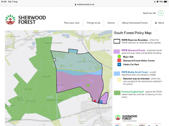The width and height of the screenshot is (169, 126).
Task: Click 'Hanger Hill' map label
Action: click(x=46, y=76)
